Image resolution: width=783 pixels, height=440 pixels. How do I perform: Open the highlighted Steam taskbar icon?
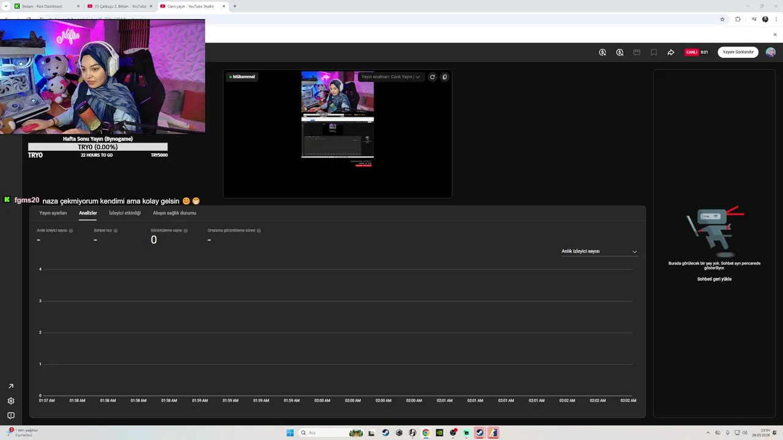480,433
